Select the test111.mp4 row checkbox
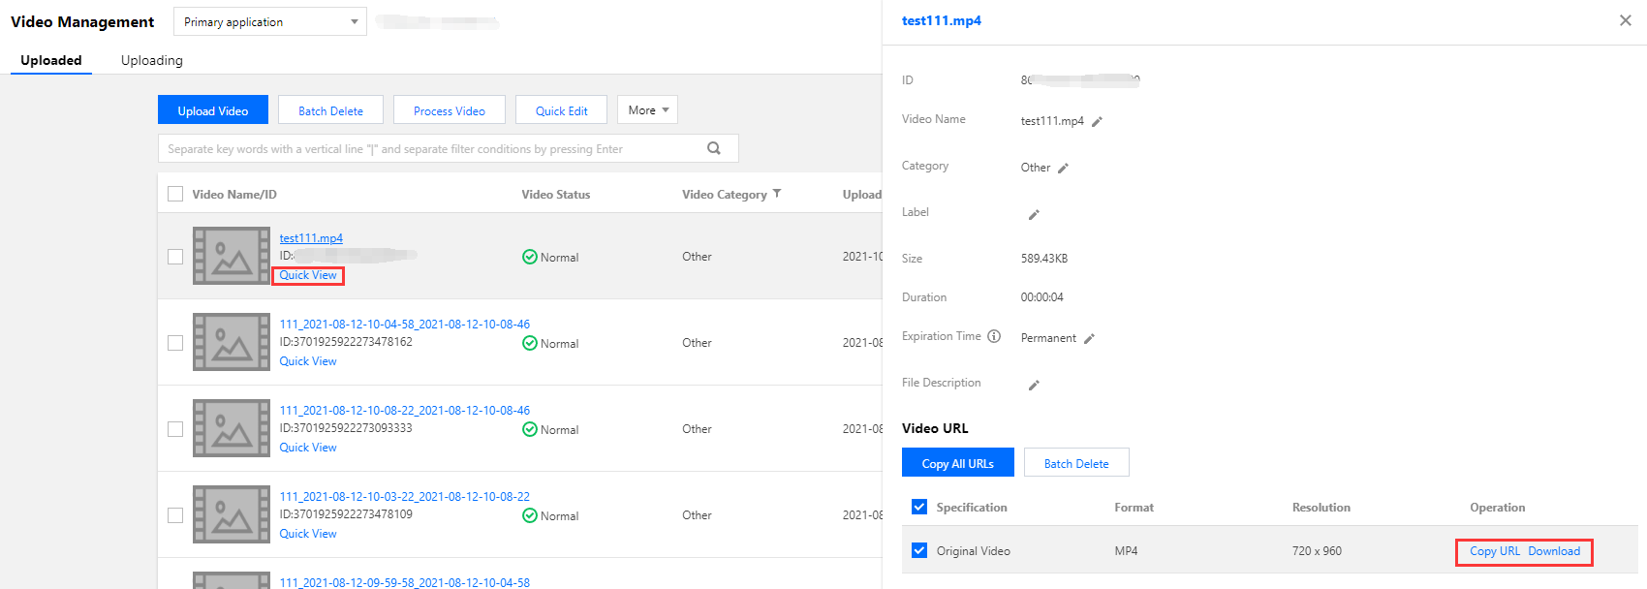This screenshot has width=1647, height=589. [x=175, y=257]
